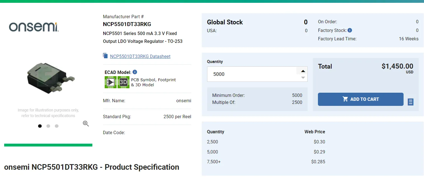Click the Total $1,450.00 amount

pos(397,66)
